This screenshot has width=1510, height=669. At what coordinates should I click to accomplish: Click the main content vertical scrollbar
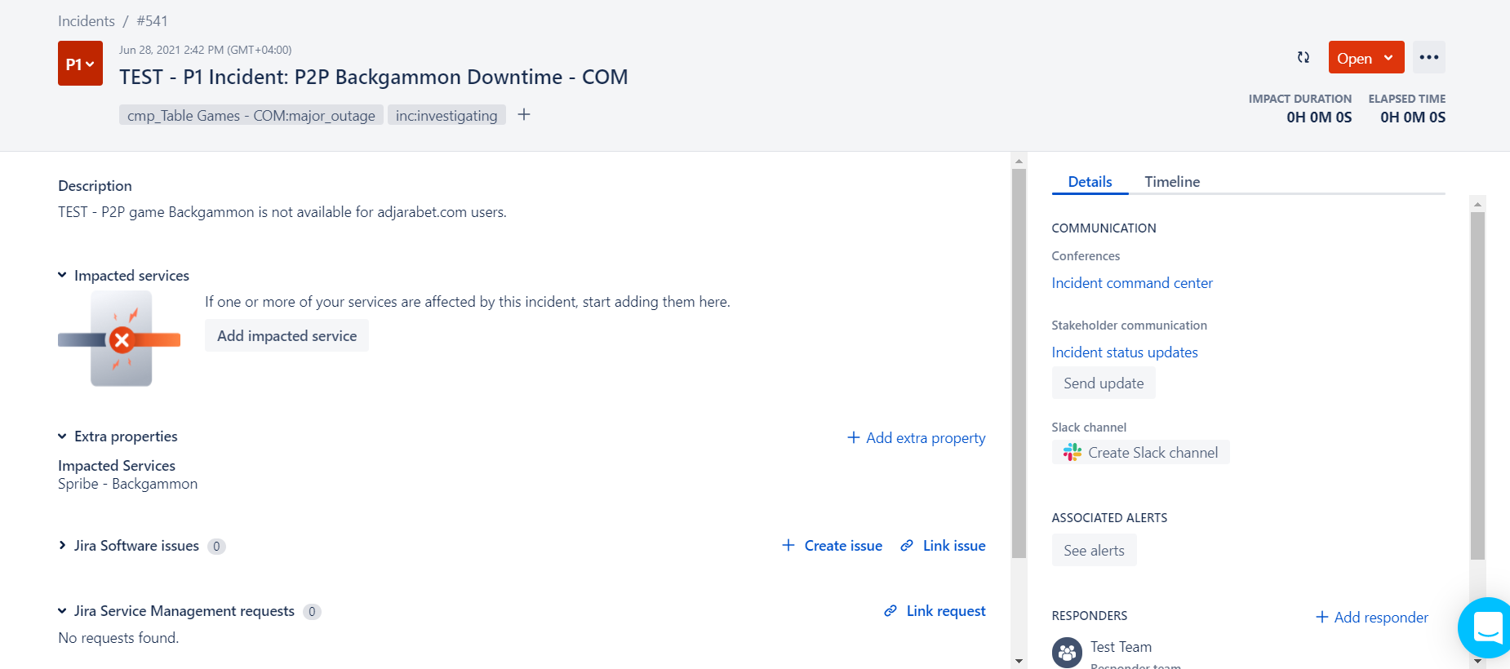(1019, 363)
